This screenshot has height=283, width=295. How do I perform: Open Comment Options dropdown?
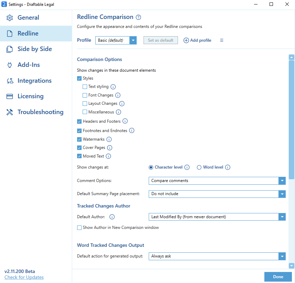(217, 181)
